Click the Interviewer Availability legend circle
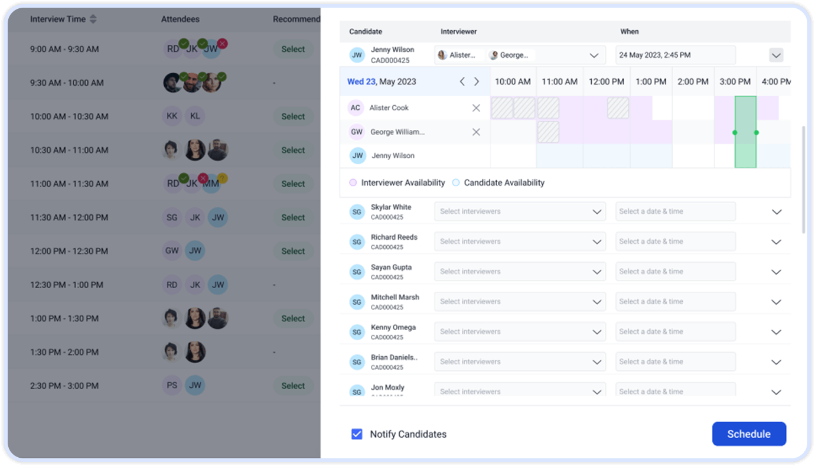The image size is (815, 466). (353, 183)
